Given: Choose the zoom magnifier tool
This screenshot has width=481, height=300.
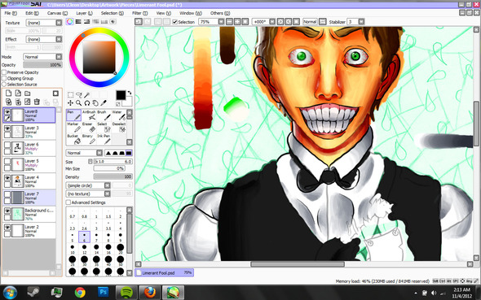Looking at the screenshot, I should [x=79, y=103].
